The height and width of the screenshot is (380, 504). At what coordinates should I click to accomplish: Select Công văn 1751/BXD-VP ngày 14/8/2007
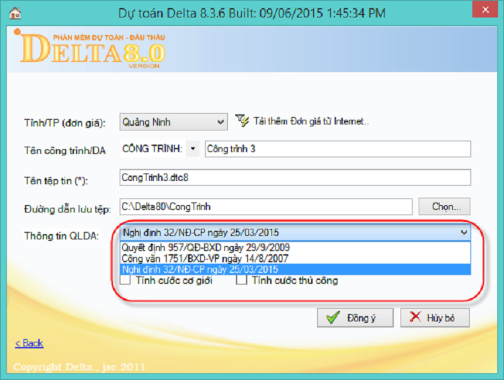[x=295, y=258]
